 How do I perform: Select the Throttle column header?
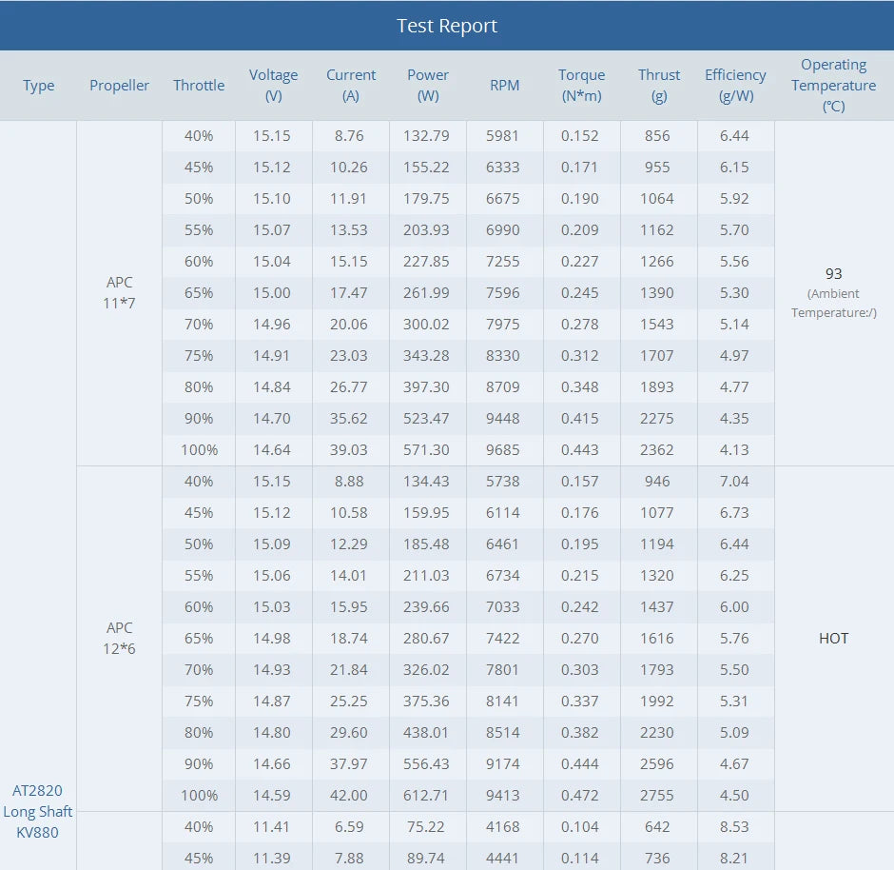pyautogui.click(x=199, y=86)
